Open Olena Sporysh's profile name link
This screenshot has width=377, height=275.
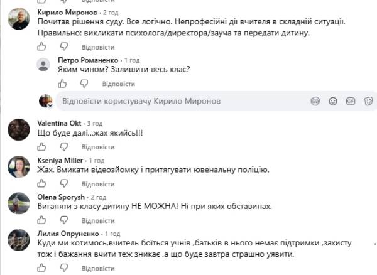pyautogui.click(x=61, y=197)
